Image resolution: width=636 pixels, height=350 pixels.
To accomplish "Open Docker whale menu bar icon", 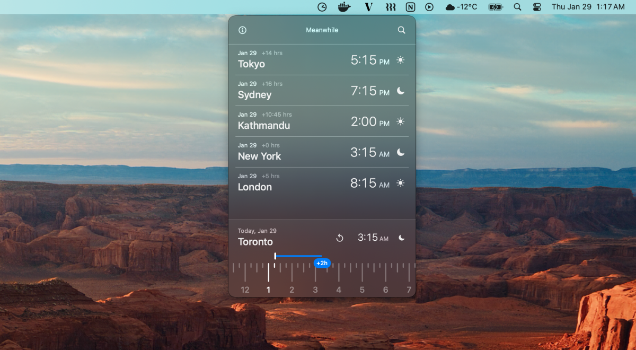I will coord(344,7).
